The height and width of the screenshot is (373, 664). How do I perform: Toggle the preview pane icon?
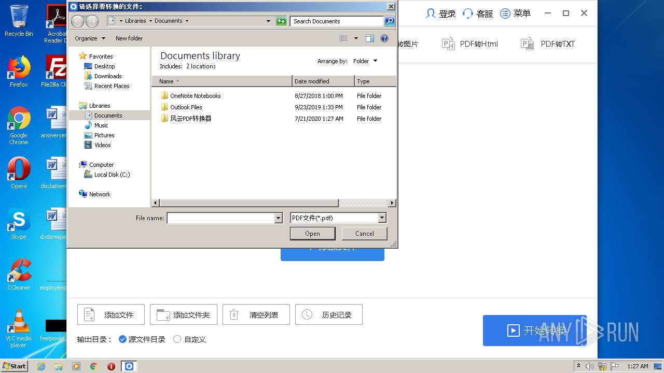(370, 38)
